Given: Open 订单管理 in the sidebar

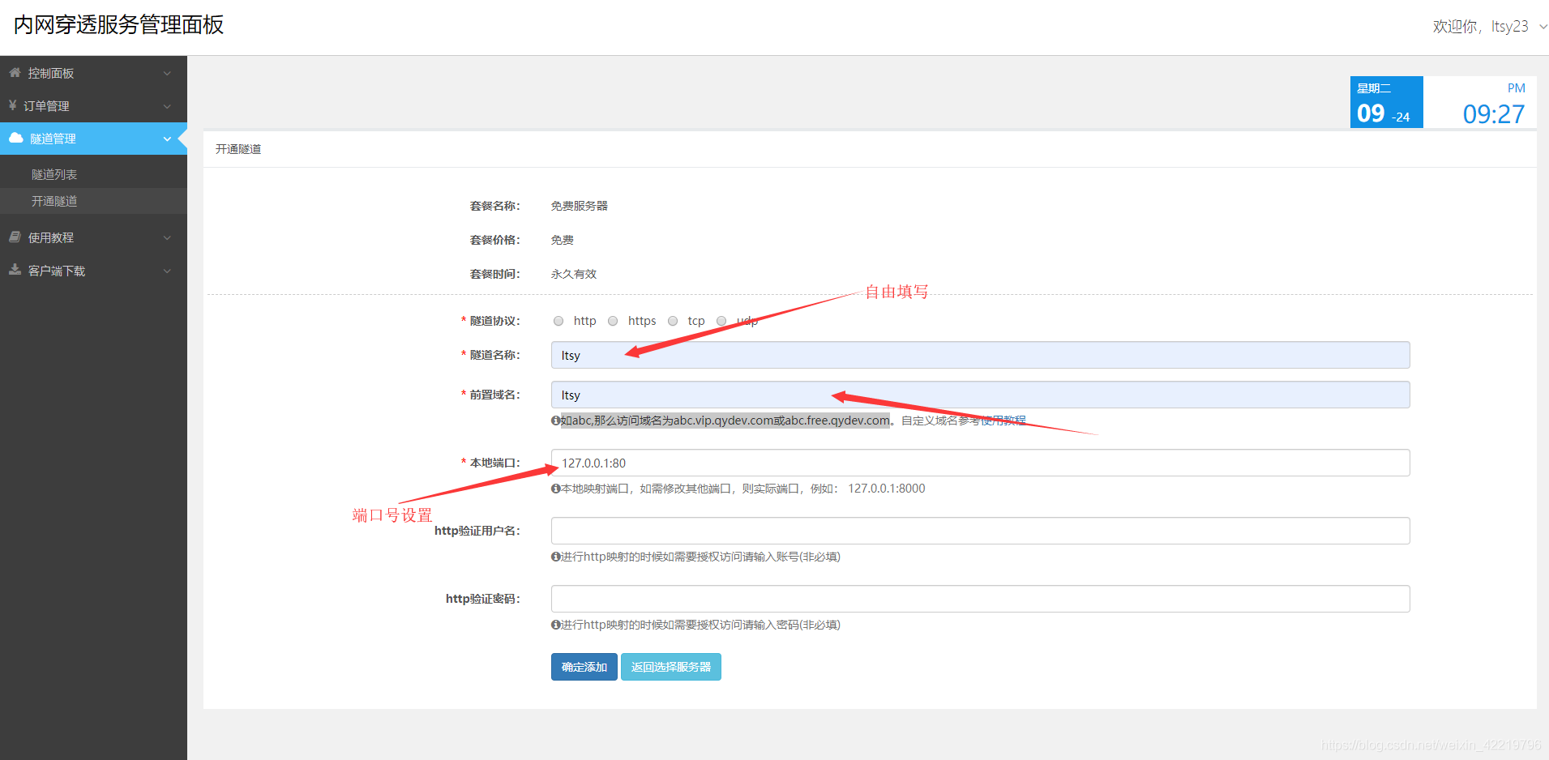Looking at the screenshot, I should (93, 106).
